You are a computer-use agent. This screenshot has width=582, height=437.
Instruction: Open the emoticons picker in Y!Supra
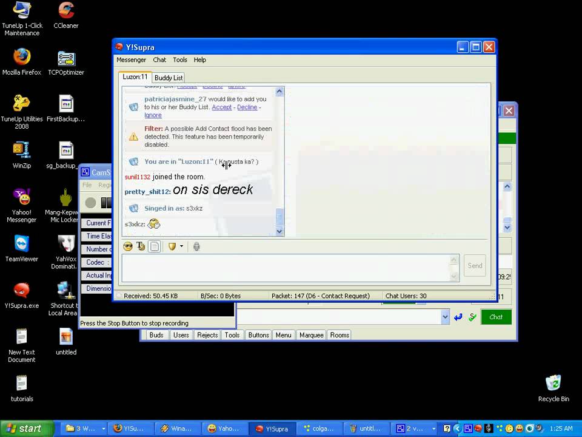(128, 246)
